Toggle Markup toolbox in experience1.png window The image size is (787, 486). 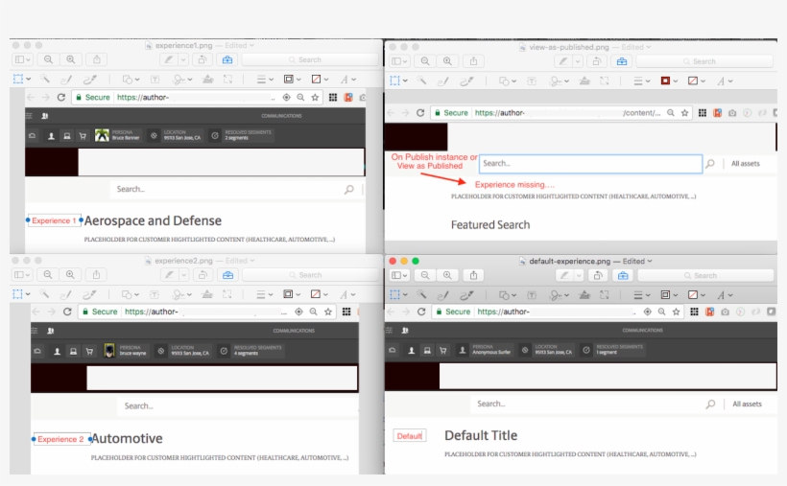[x=227, y=59]
